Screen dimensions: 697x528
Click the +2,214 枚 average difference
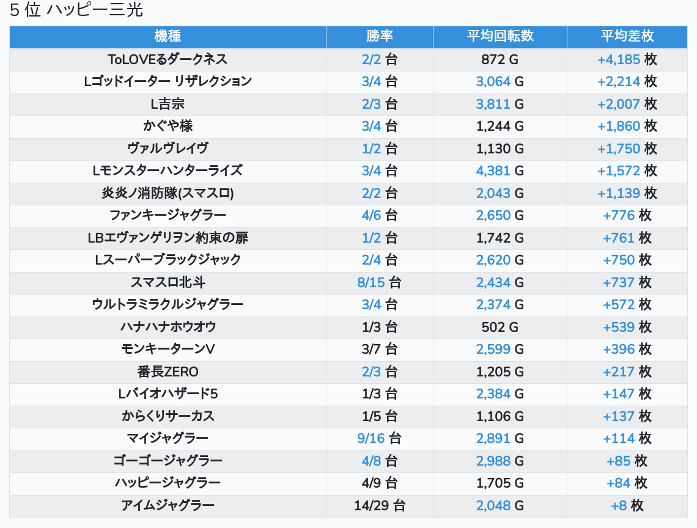(627, 82)
